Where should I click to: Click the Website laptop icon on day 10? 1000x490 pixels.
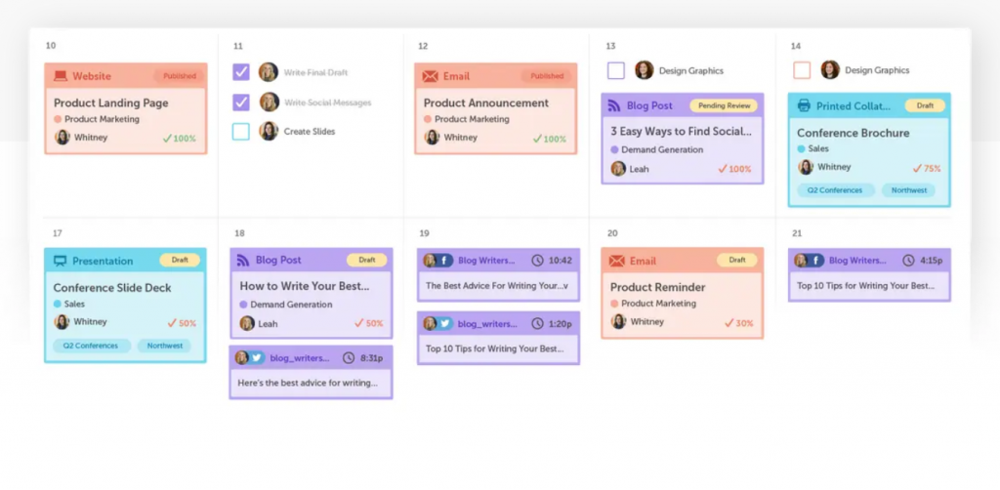click(x=61, y=76)
